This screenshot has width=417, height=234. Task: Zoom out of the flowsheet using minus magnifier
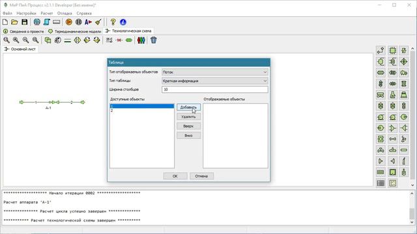[25, 40]
